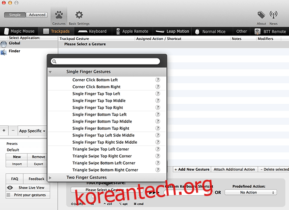Click the Add New Gesture button
The width and height of the screenshot is (289, 210).
[x=192, y=169]
